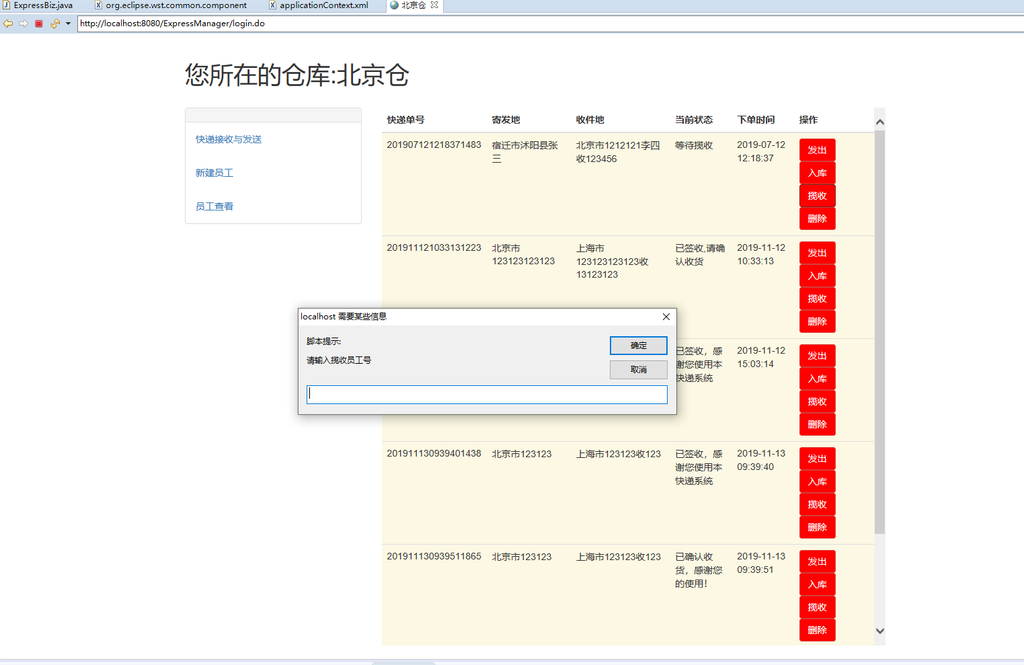Viewport: 1024px width, 665px height.
Task: Close the 北京仓 tab via its X
Action: tap(435, 5)
